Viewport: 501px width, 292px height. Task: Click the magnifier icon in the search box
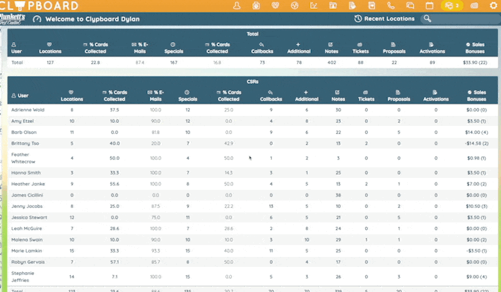pyautogui.click(x=427, y=19)
